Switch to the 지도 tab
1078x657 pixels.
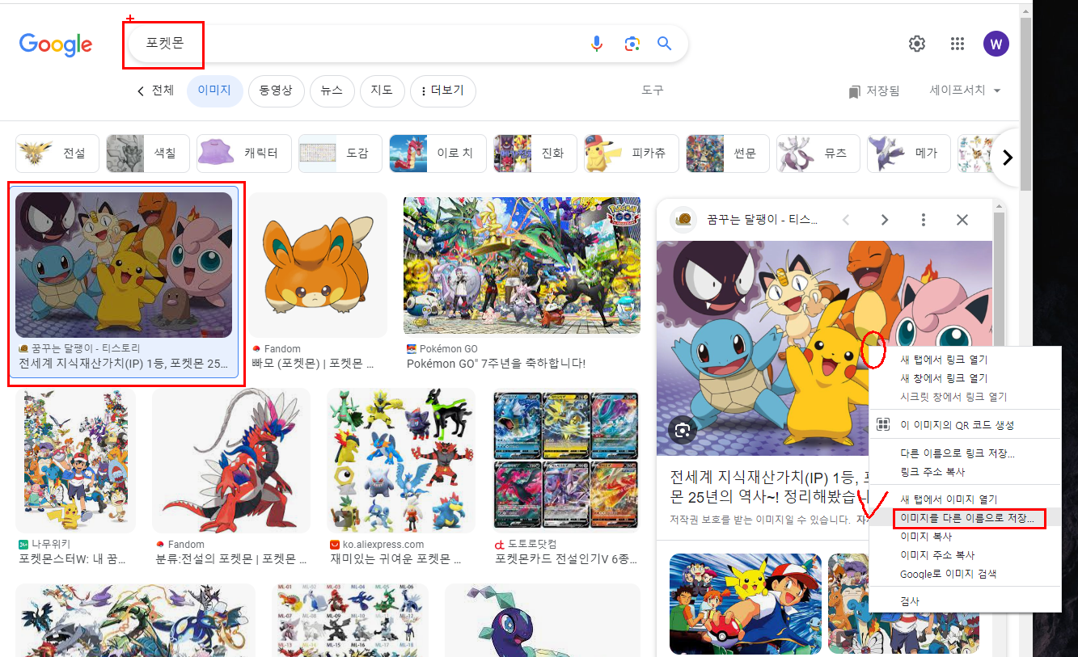tap(382, 91)
